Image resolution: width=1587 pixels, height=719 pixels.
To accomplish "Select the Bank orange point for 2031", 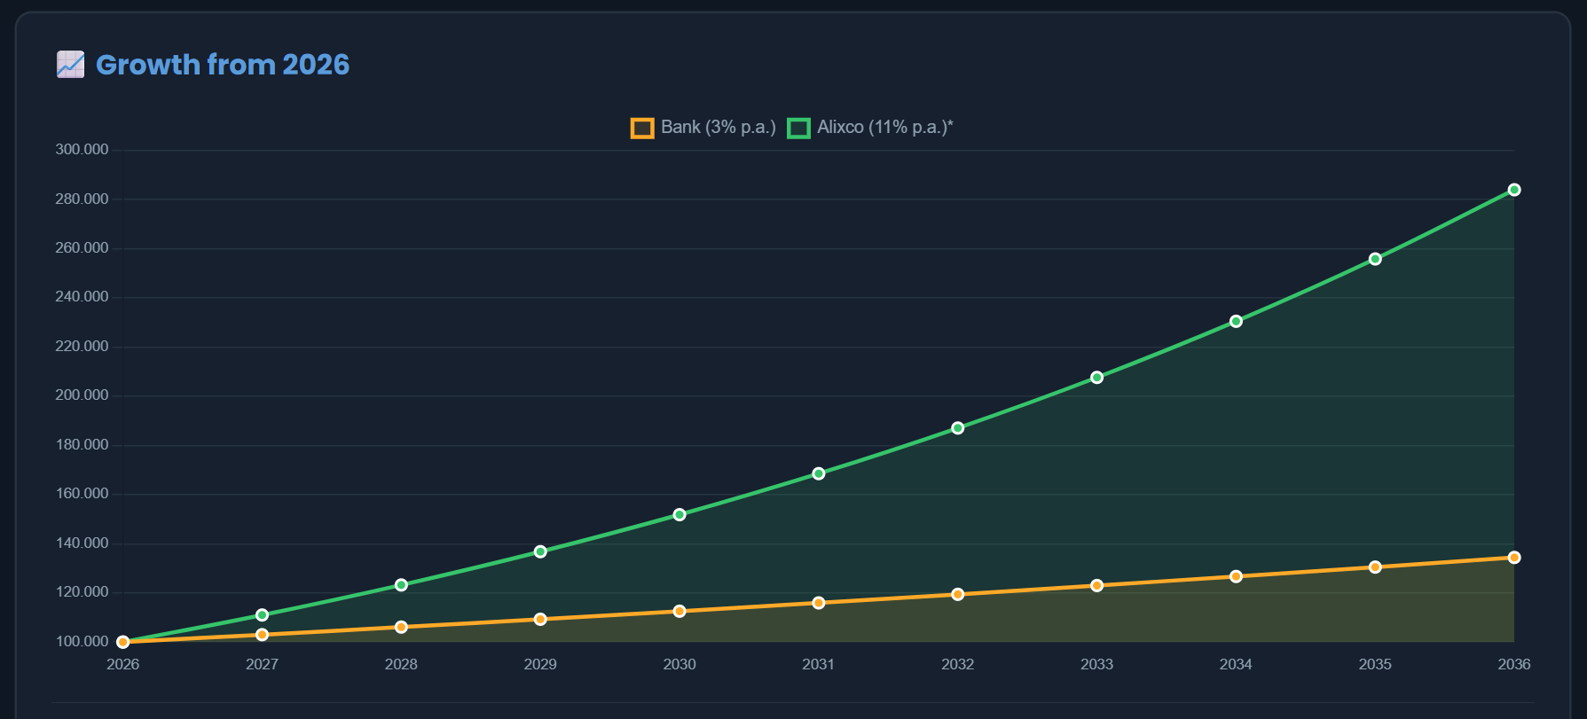I will [819, 603].
